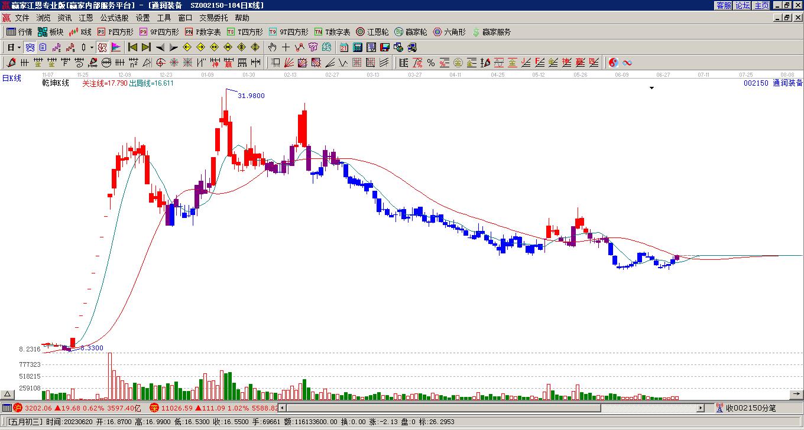Click the 乾坤K线 indicator label
804x430 pixels.
56,83
